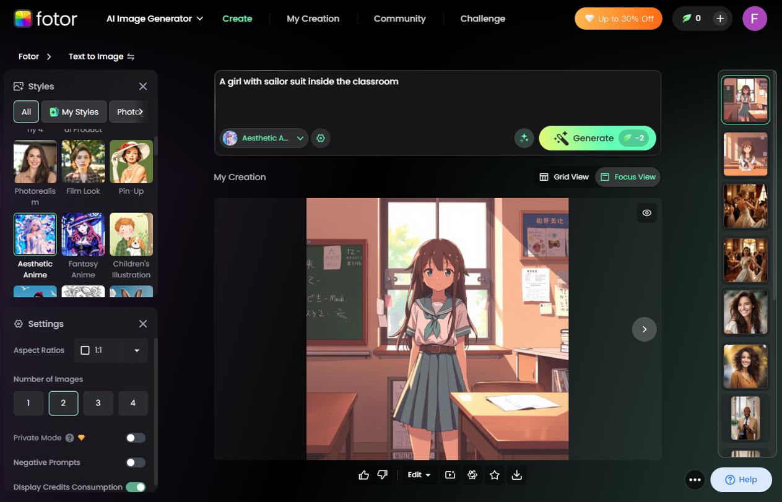
Task: Click the image-to-video icon beside Edit
Action: tap(450, 475)
